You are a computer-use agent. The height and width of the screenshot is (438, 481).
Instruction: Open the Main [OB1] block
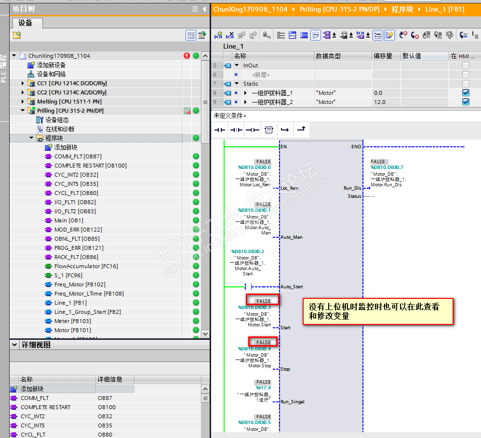[69, 220]
